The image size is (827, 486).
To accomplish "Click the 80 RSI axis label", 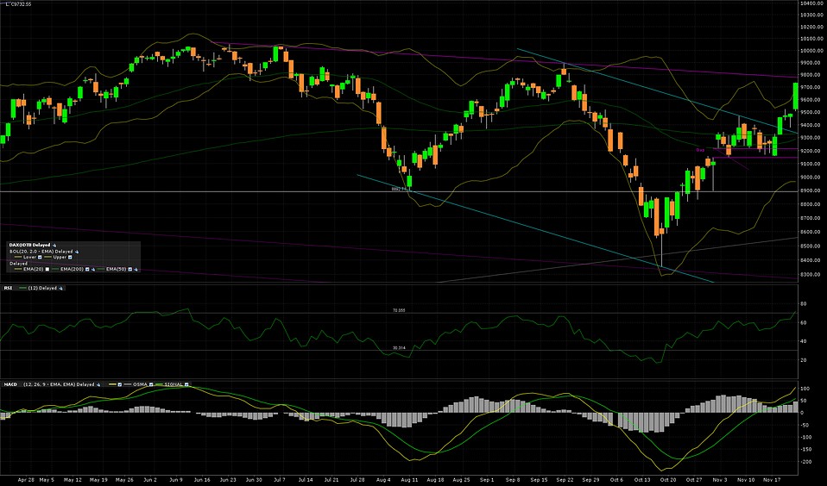I will click(x=804, y=304).
